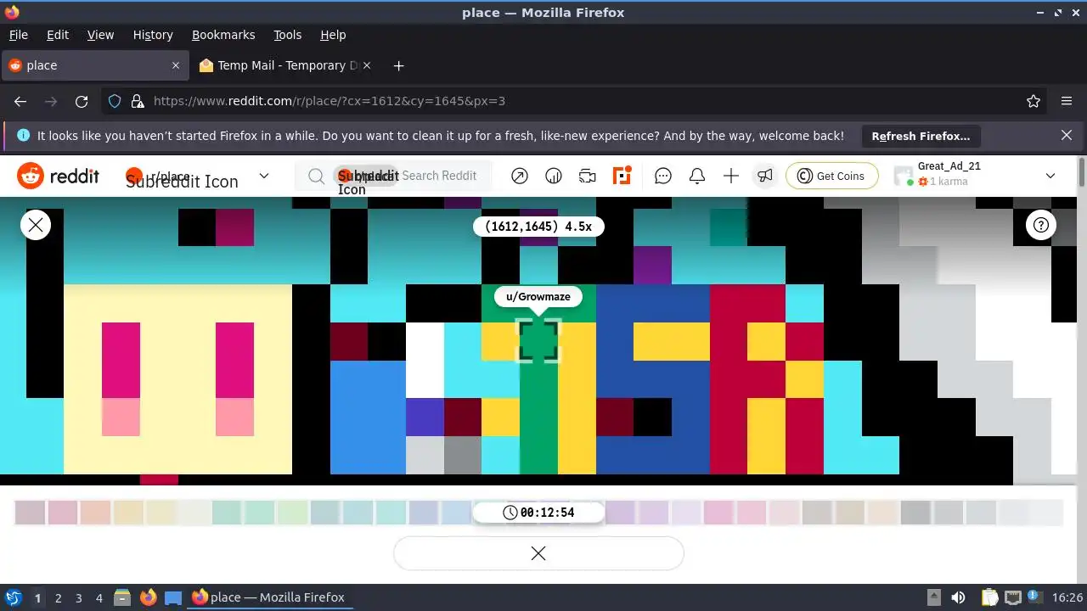The width and height of the screenshot is (1087, 611).
Task: Create a post with the plus icon
Action: point(731,176)
